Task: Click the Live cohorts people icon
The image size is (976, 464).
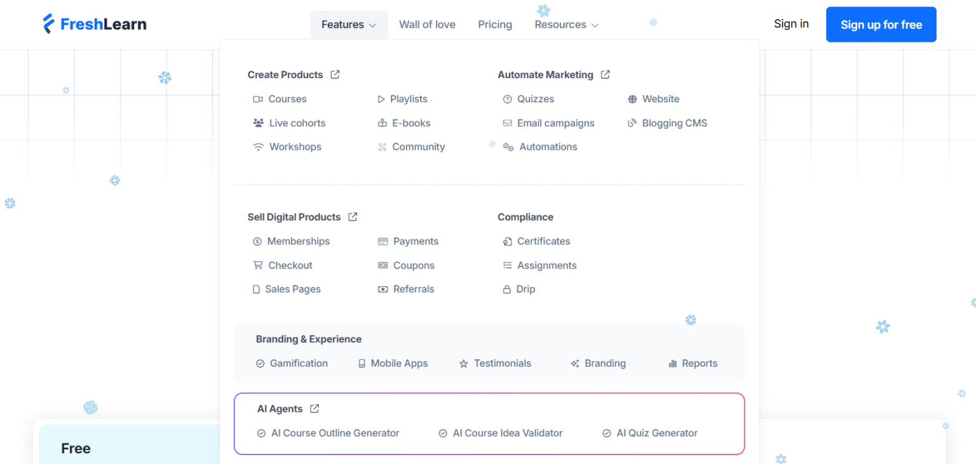Action: (258, 123)
